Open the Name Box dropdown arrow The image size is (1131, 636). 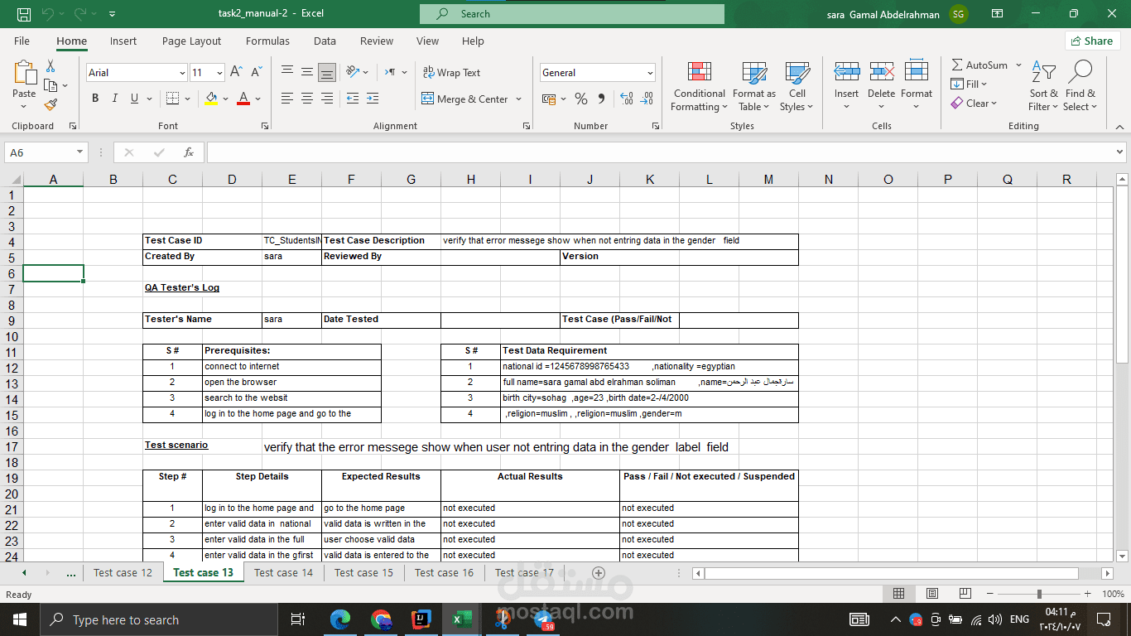pos(80,152)
